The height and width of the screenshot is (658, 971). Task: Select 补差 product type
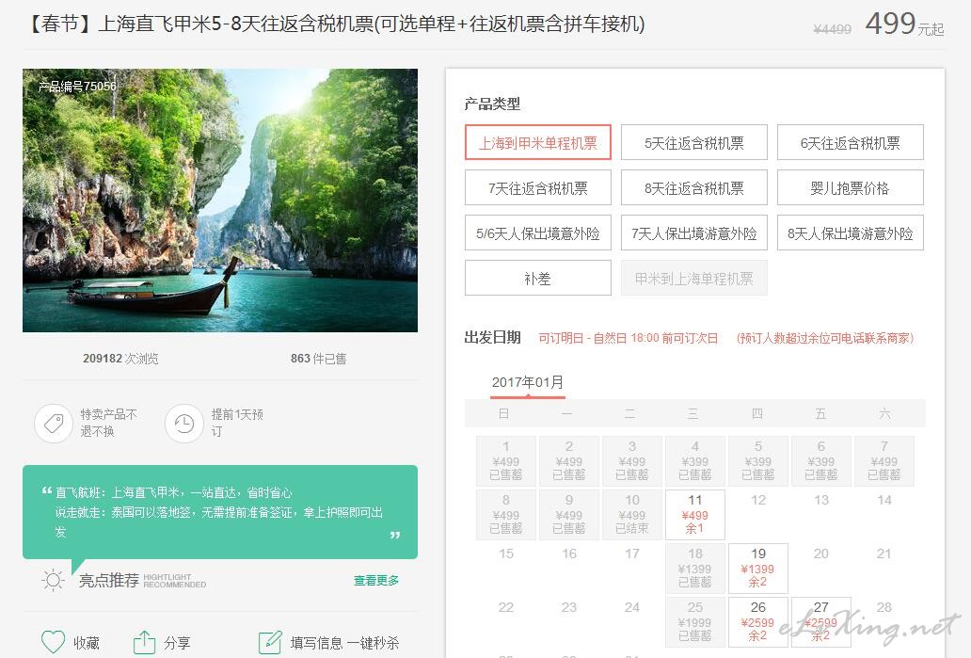(538, 279)
